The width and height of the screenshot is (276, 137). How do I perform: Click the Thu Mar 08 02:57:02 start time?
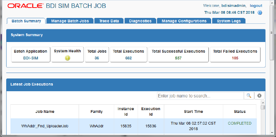194,126
